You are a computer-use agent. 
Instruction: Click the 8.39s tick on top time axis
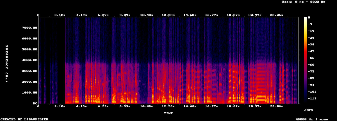[x=125, y=15]
